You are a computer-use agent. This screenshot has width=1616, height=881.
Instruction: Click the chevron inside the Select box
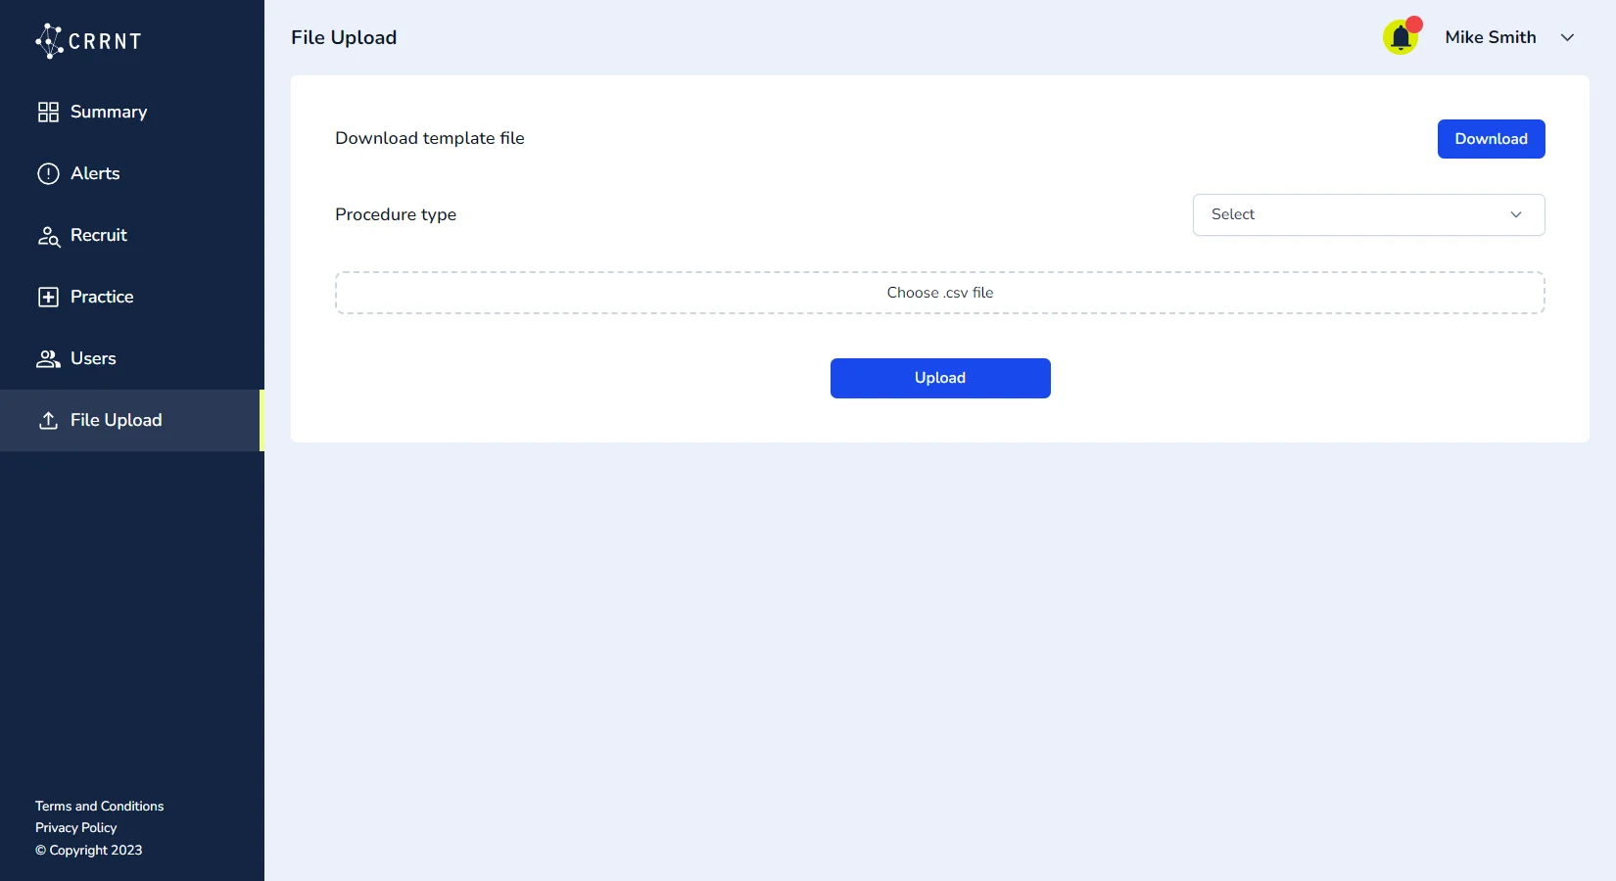(1515, 214)
